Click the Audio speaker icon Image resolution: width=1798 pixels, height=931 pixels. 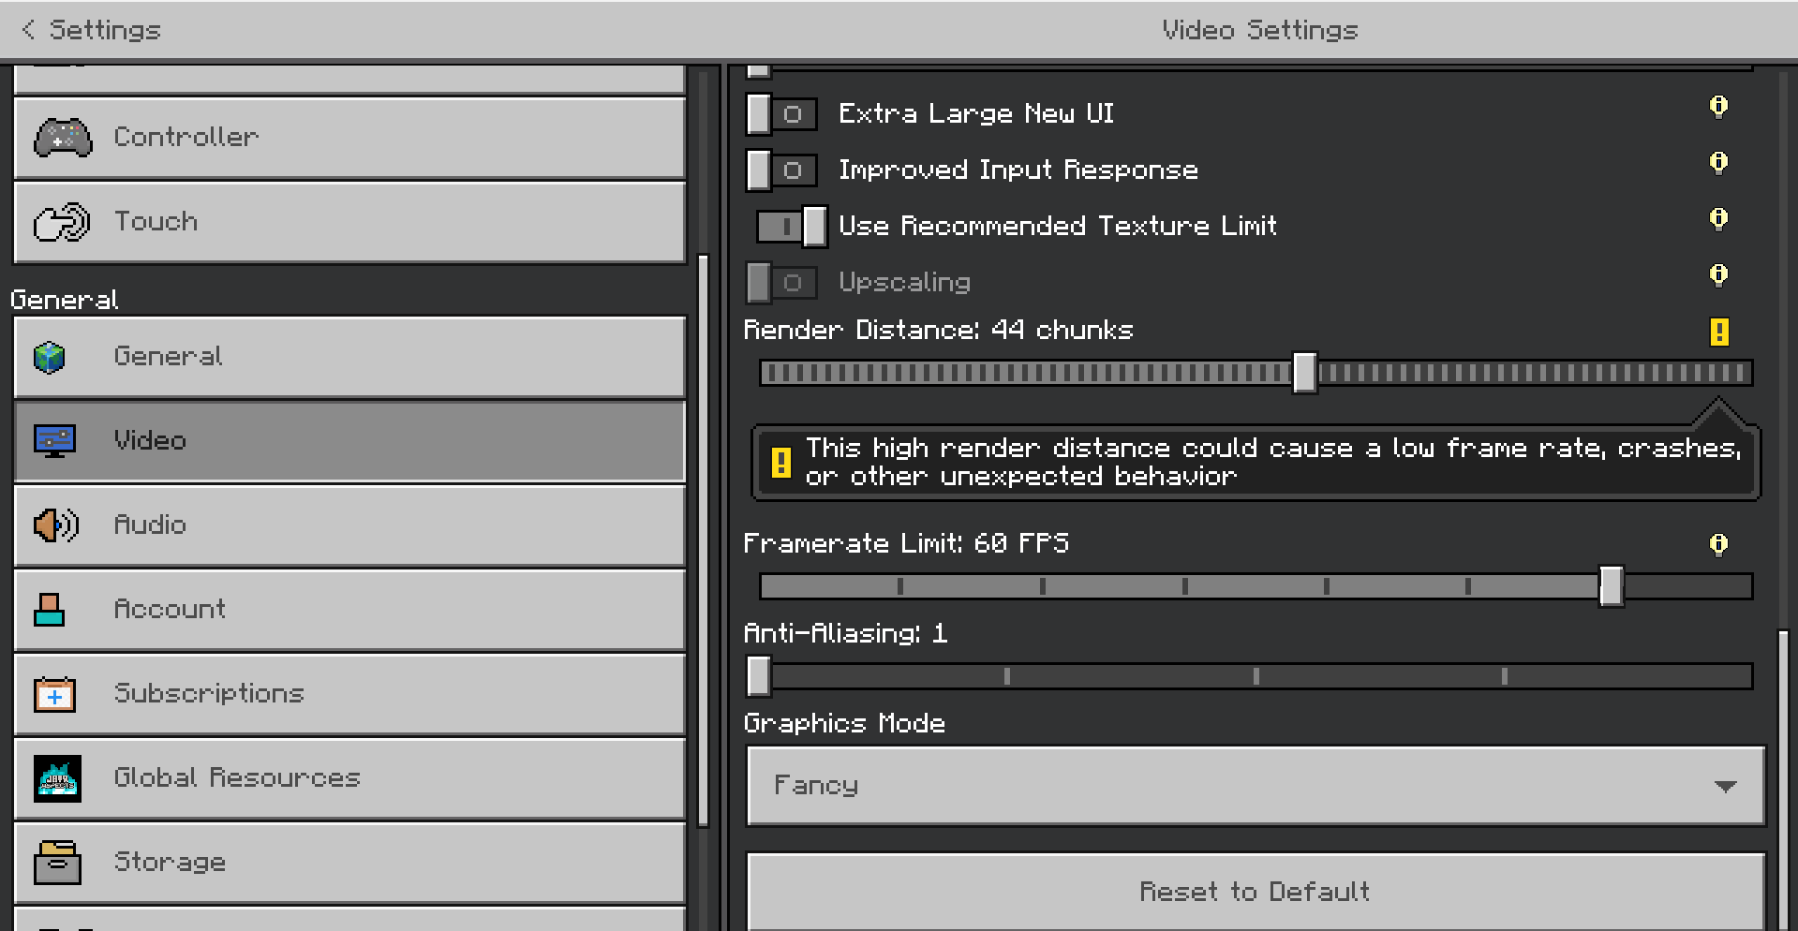click(x=55, y=525)
